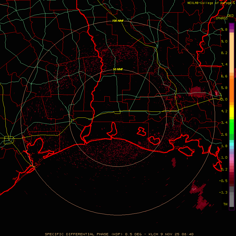Screen dimensions: 236x236
Task: Click the yellow highway loop at far left
Action: coord(9,140)
